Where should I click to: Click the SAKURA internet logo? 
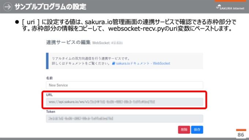230,7
